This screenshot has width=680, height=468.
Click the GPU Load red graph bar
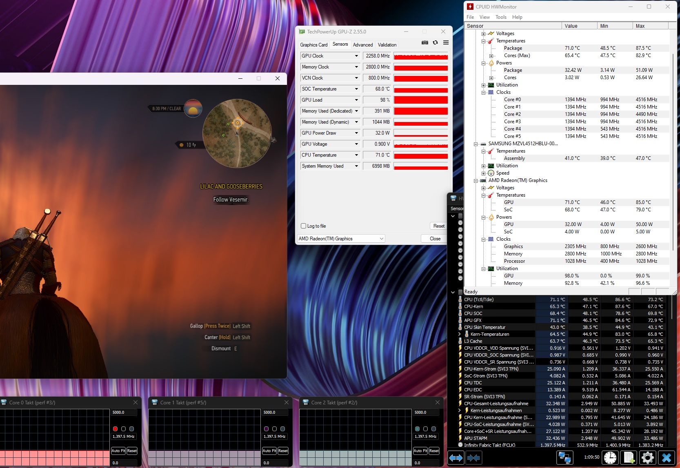[x=420, y=100]
